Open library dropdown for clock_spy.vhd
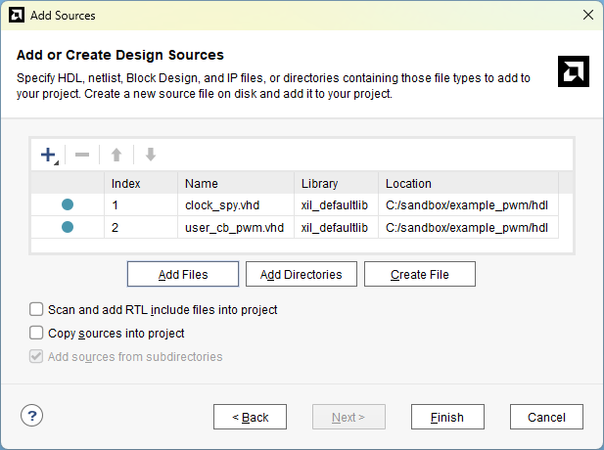Image resolution: width=604 pixels, height=450 pixels. click(x=335, y=205)
